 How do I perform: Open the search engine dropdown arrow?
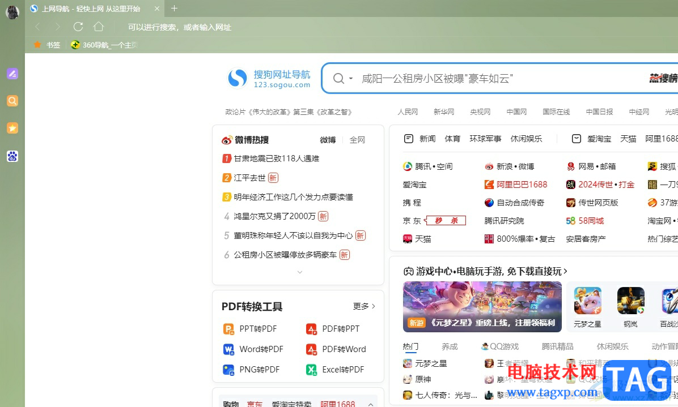pos(351,79)
